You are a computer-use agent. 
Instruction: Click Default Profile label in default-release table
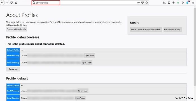click(x=13, y=50)
